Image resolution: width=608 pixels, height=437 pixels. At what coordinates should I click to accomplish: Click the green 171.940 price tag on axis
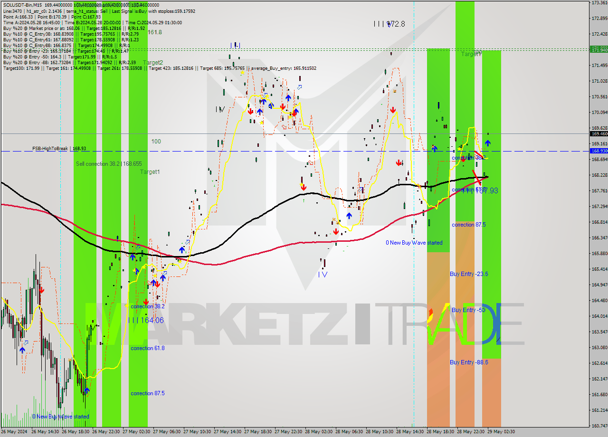click(x=599, y=49)
